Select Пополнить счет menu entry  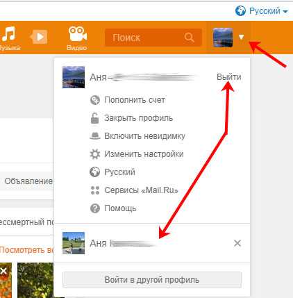(x=135, y=100)
